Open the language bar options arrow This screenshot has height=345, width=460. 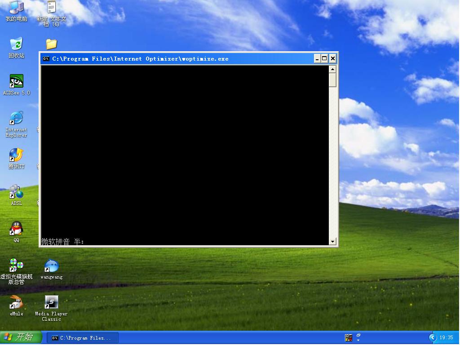pyautogui.click(x=358, y=341)
